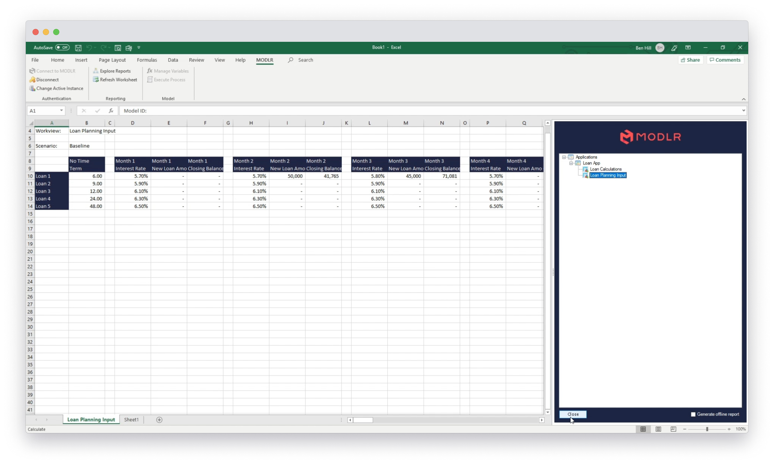Viewport: 774px width, 464px height.
Task: Switch to Normal view icon in status bar
Action: tap(643, 429)
